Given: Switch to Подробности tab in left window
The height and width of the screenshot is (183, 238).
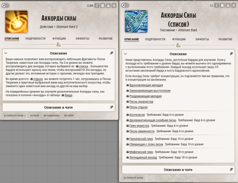Looking at the screenshot, I should click(36, 39).
